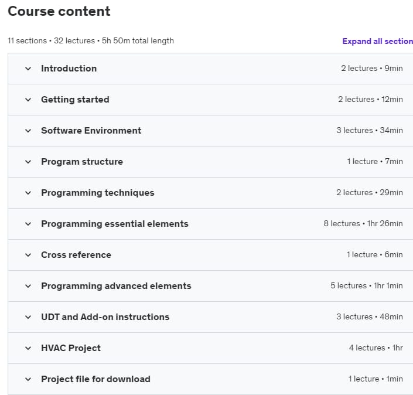This screenshot has height=395, width=413.
Task: Click the '2 lectures • 9min' text
Action: click(371, 69)
